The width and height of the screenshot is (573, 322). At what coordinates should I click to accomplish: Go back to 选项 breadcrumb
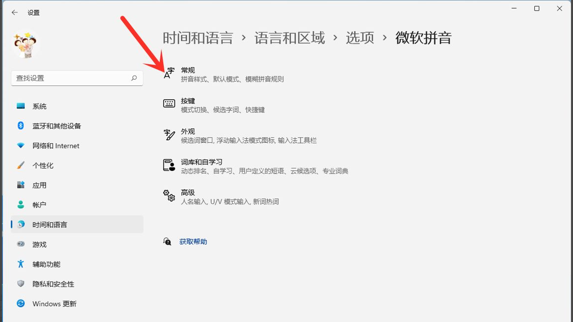[360, 38]
